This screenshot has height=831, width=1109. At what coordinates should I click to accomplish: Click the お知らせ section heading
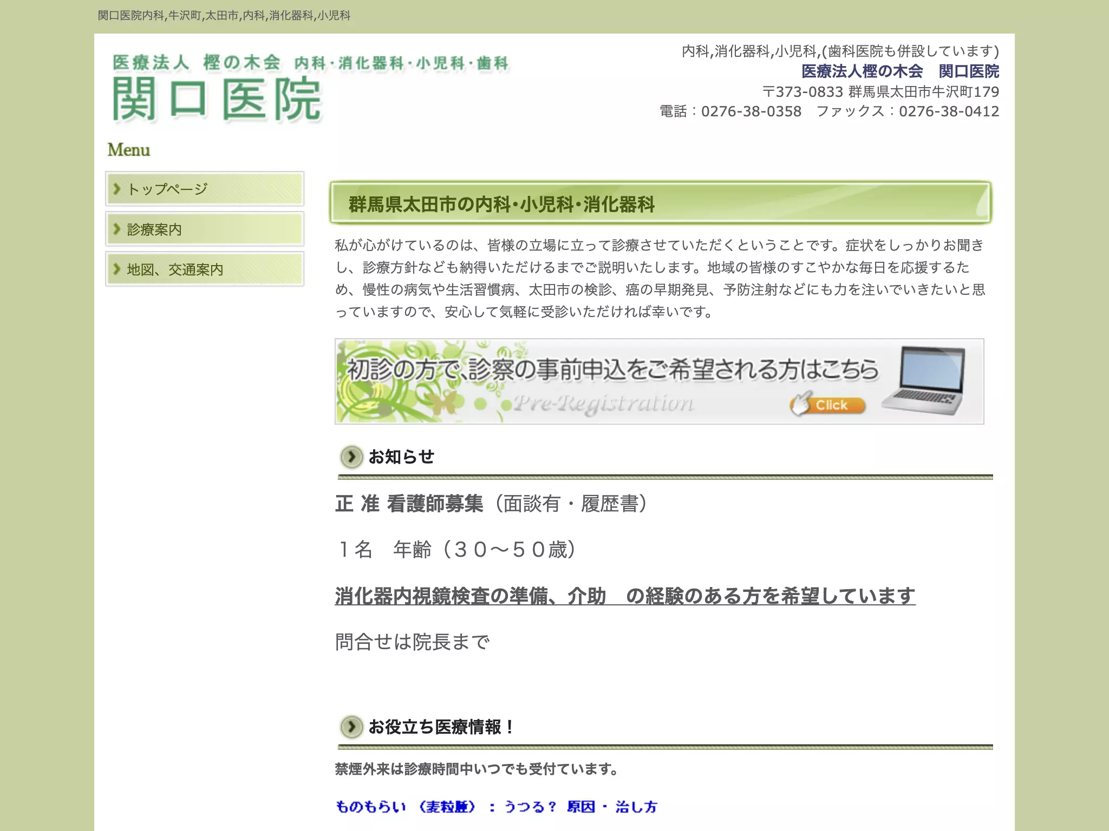click(401, 457)
